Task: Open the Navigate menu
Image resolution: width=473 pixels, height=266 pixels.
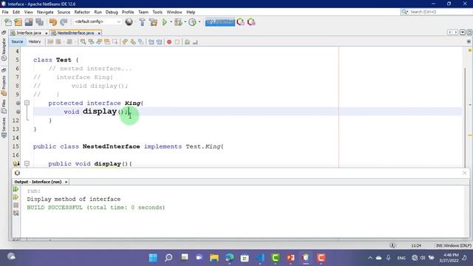Action: (45, 12)
